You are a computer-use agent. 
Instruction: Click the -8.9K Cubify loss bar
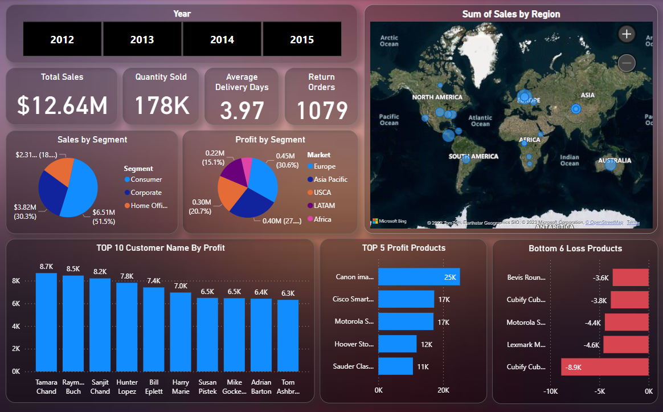tap(604, 366)
